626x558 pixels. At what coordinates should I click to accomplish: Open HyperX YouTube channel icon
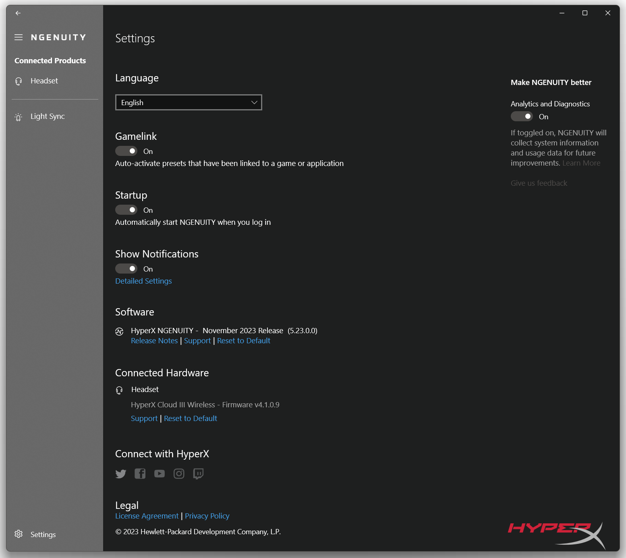(x=160, y=474)
